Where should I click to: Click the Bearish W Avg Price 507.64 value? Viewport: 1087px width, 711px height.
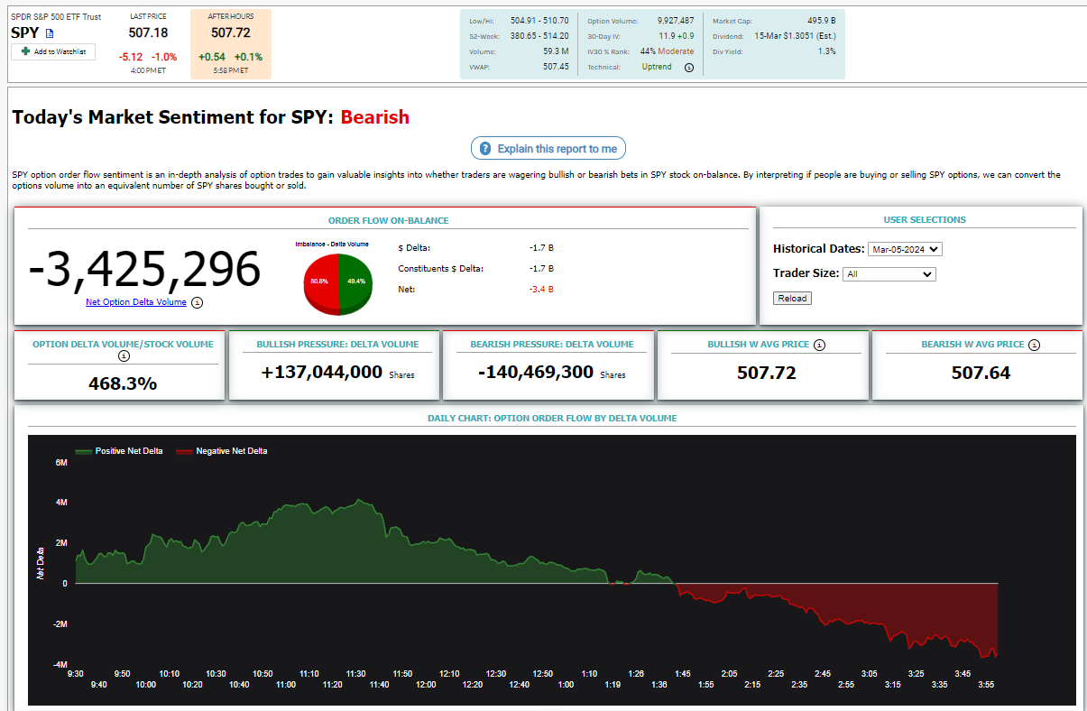(981, 373)
